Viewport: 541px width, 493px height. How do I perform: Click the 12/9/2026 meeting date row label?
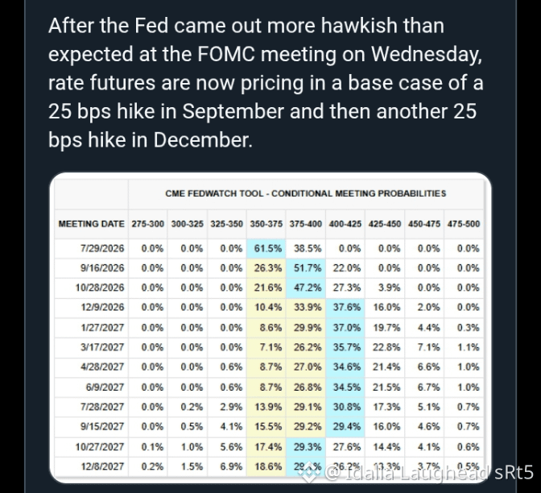click(x=102, y=307)
